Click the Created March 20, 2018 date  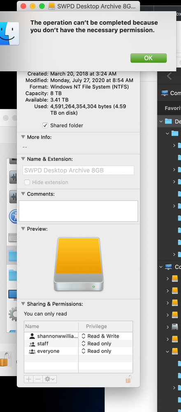tap(83, 74)
